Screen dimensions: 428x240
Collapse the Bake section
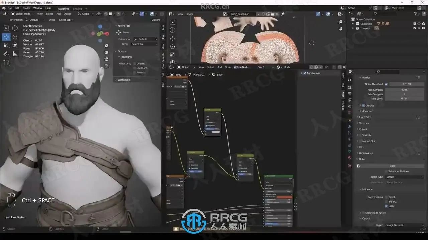tap(361, 159)
